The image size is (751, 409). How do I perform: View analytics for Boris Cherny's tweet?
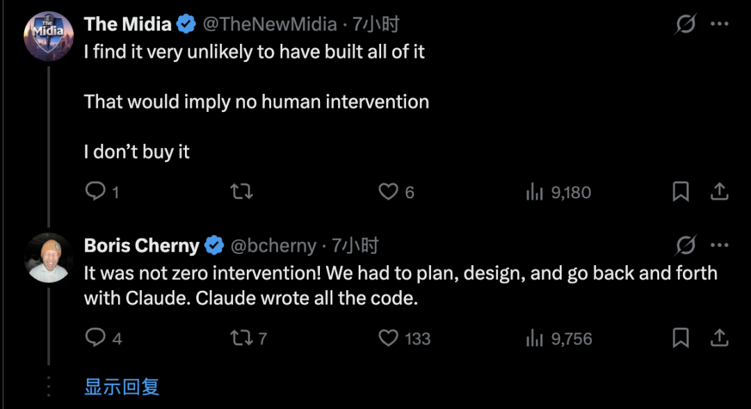[x=533, y=338]
